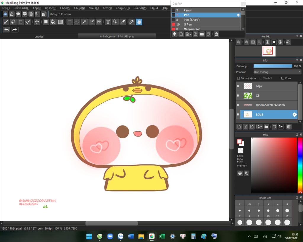Click the Undo arrow
The height and width of the screenshot is (242, 303).
point(7,30)
